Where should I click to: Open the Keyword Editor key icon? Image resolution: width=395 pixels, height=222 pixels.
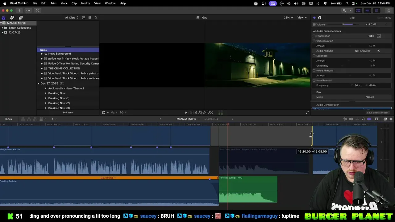click(x=28, y=10)
